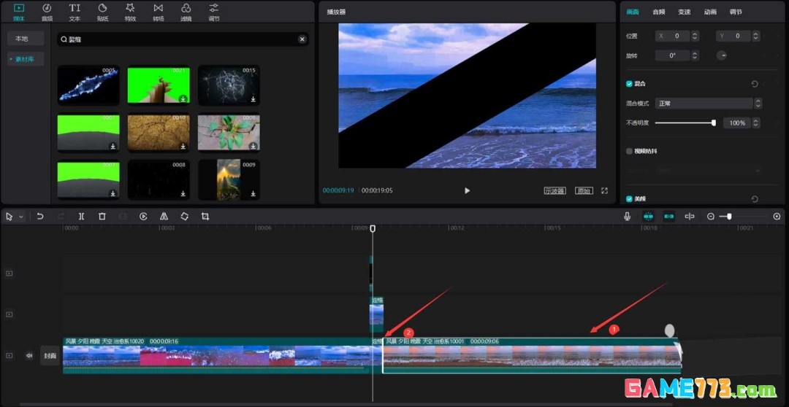The height and width of the screenshot is (407, 789).
Task: Toggle the 美颜 beauty checkbox
Action: pyautogui.click(x=629, y=198)
